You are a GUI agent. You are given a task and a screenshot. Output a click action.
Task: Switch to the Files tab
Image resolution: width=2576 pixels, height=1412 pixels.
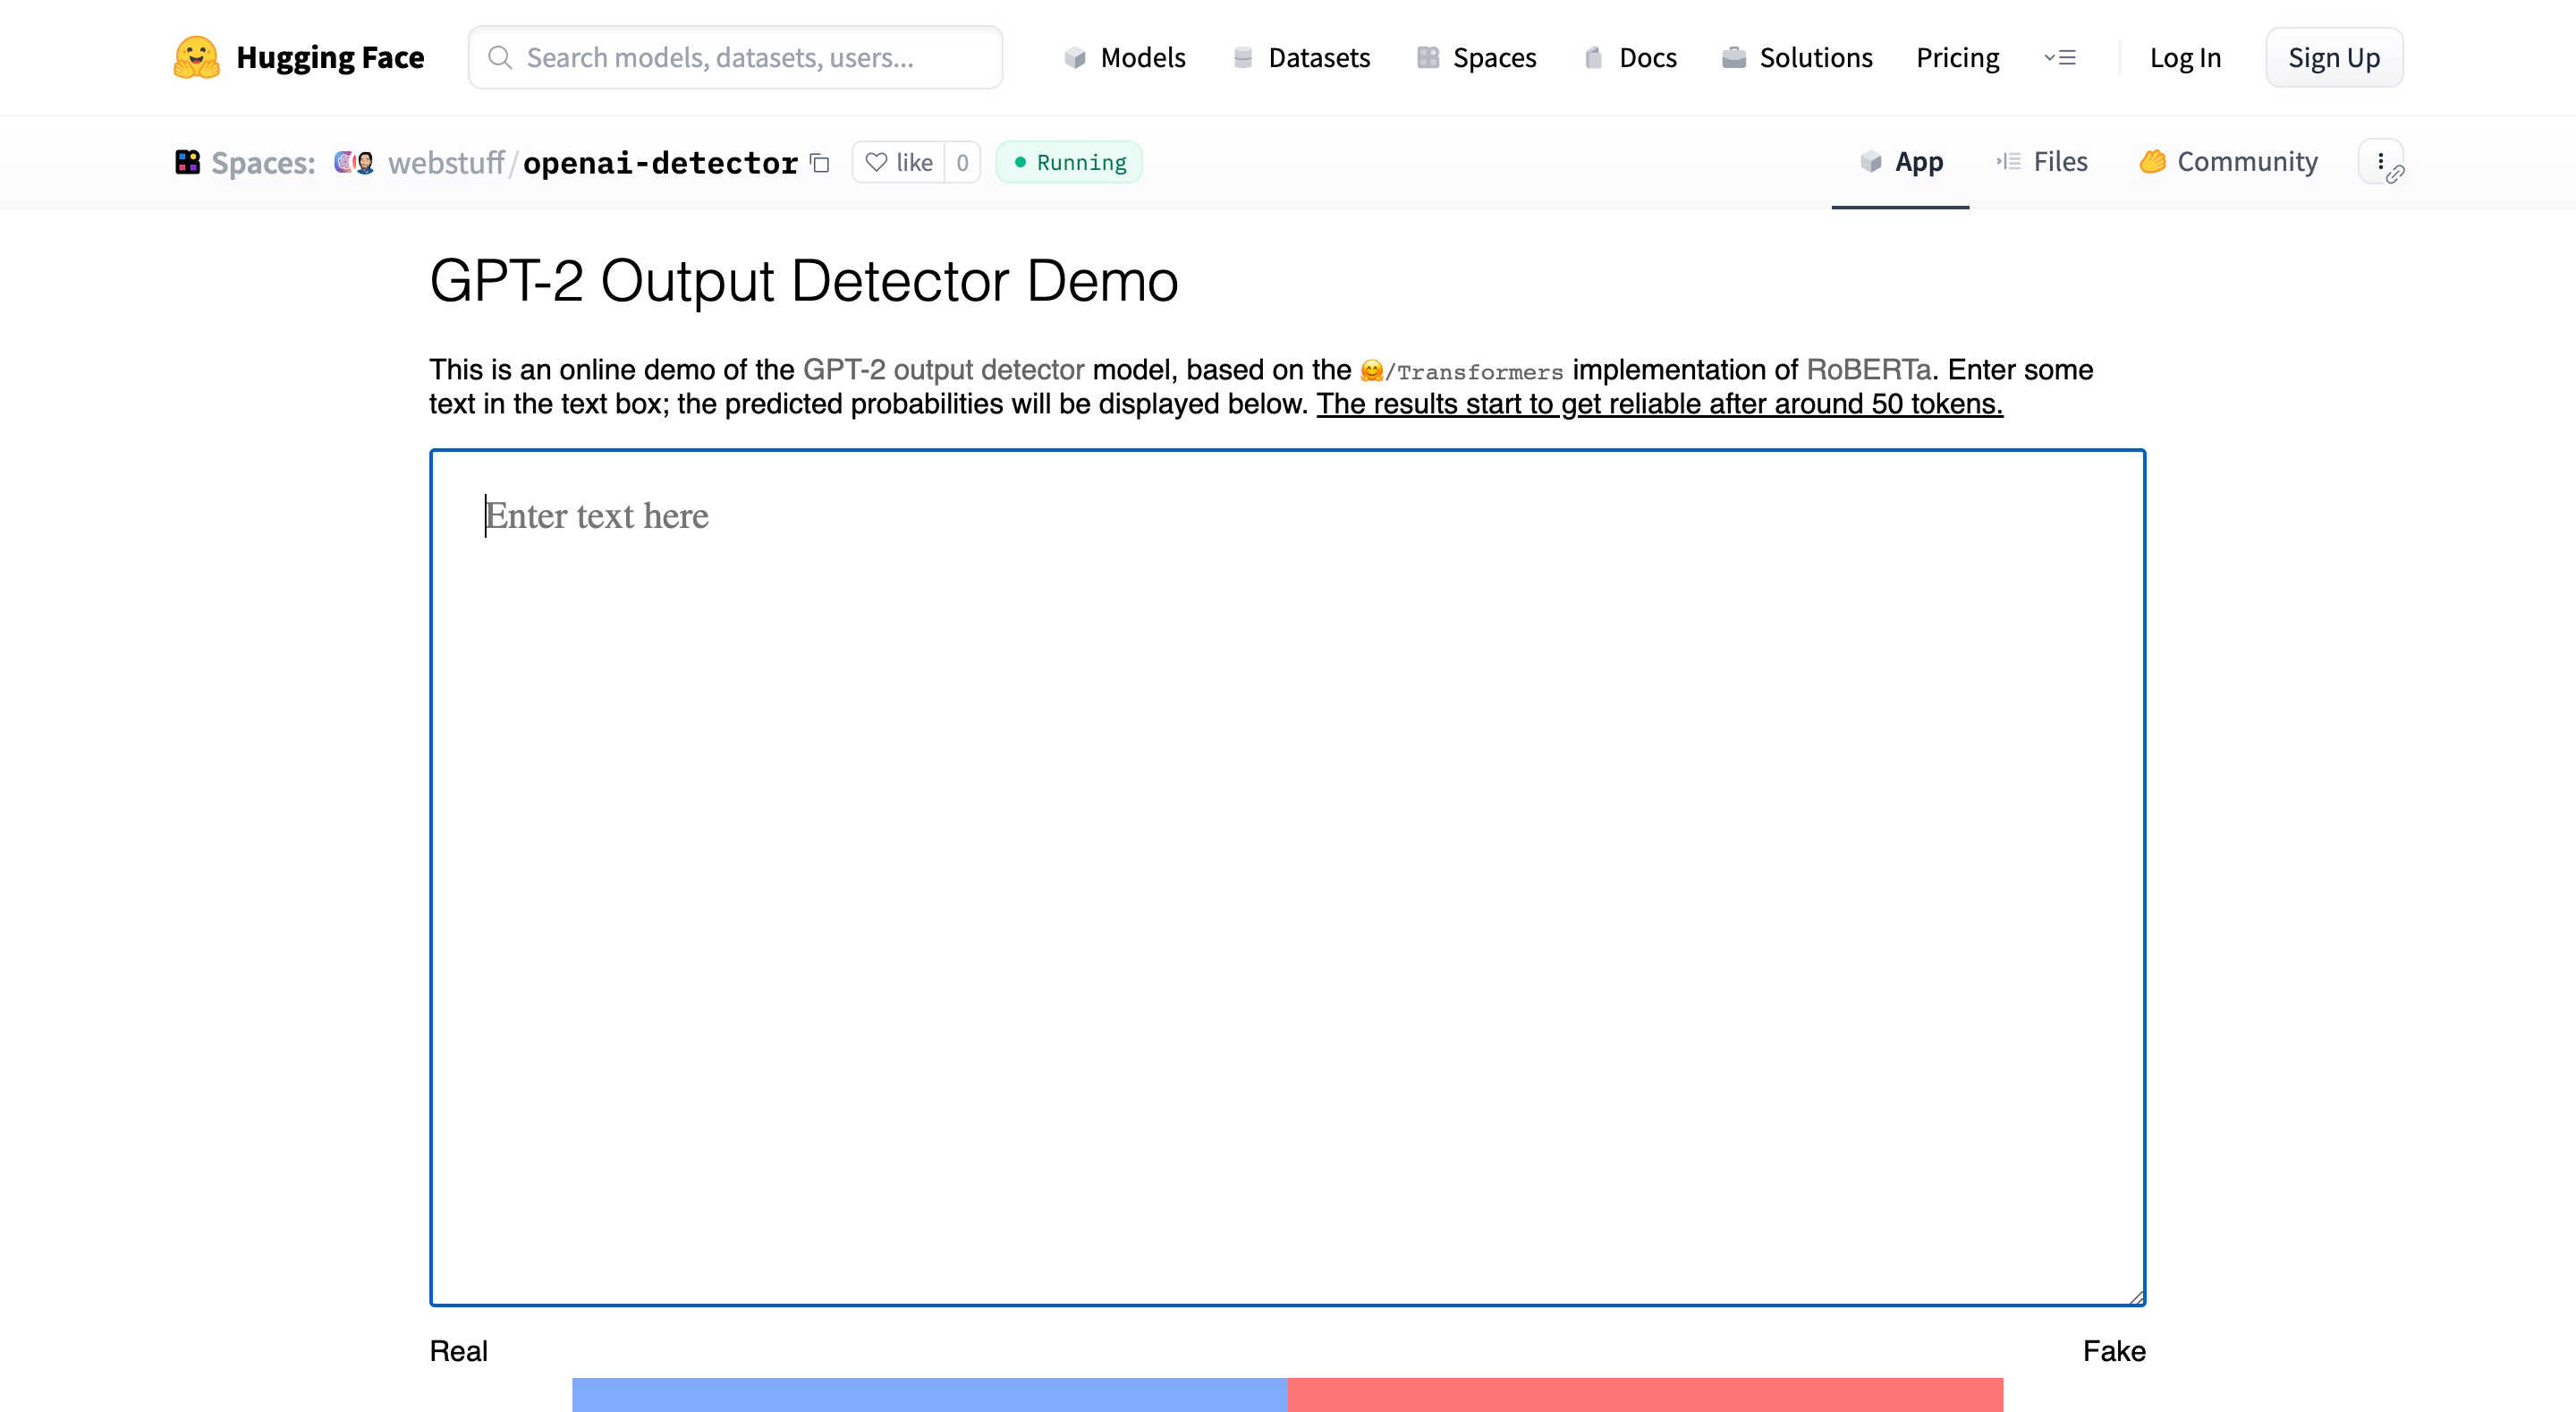[x=2042, y=162]
